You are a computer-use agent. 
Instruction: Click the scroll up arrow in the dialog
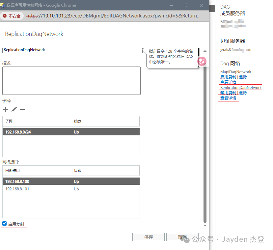(205, 51)
